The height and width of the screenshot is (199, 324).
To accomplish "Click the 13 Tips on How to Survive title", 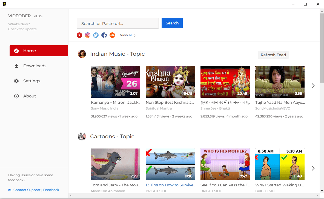I will [170, 185].
